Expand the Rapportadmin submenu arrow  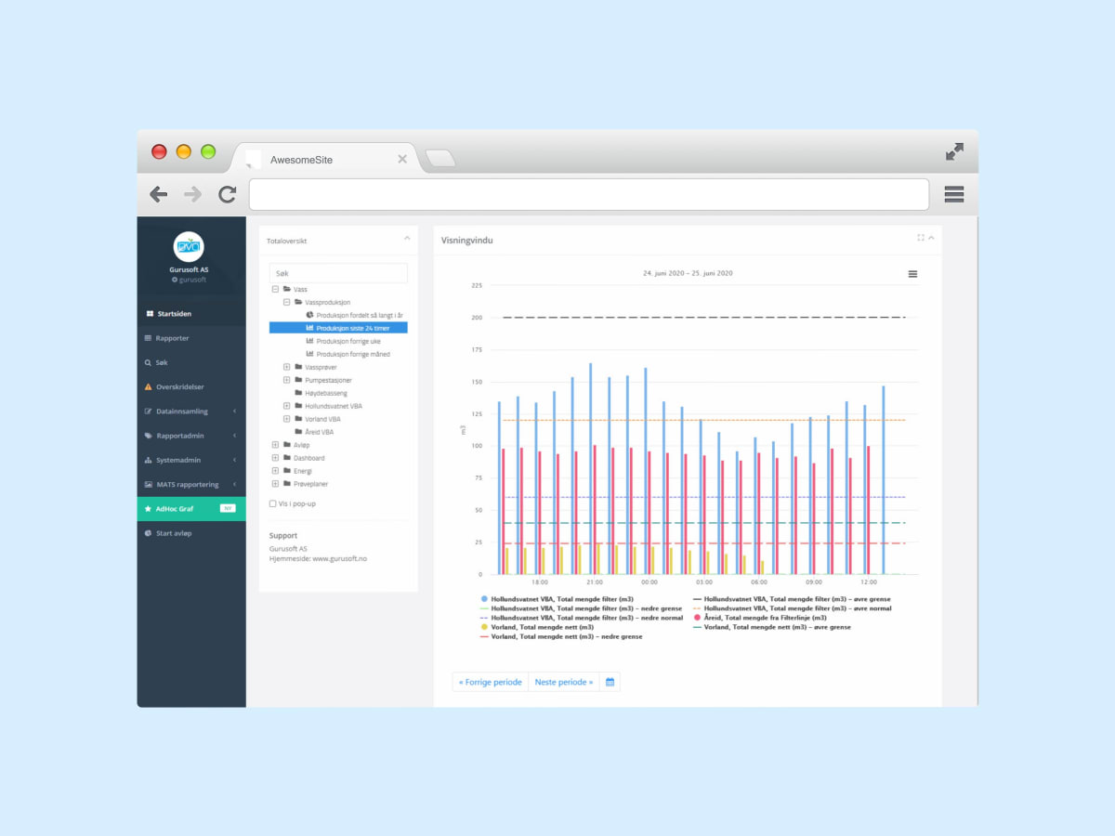[235, 435]
